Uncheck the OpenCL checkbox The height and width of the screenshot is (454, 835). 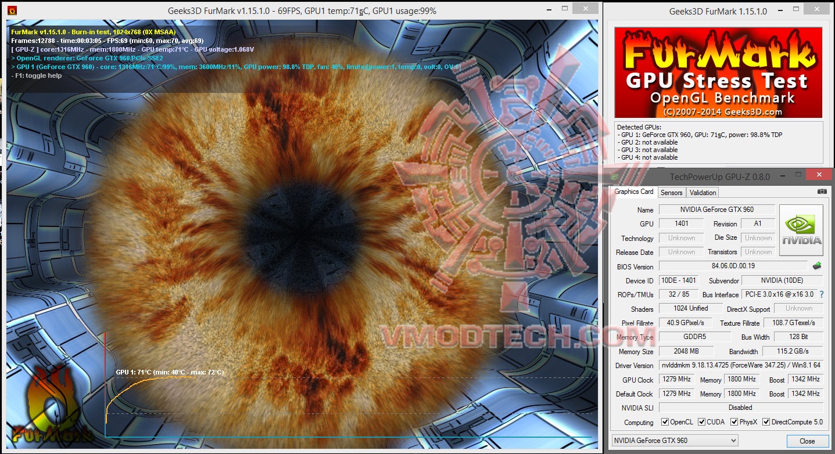click(x=665, y=422)
